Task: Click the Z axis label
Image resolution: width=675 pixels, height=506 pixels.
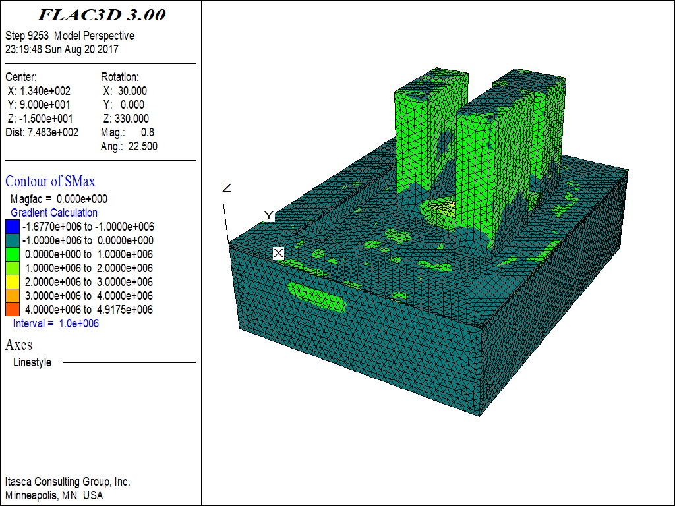Action: (227, 188)
